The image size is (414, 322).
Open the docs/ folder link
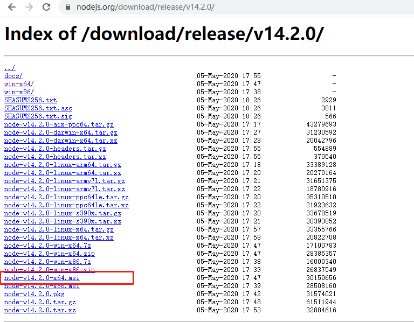pyautogui.click(x=13, y=76)
